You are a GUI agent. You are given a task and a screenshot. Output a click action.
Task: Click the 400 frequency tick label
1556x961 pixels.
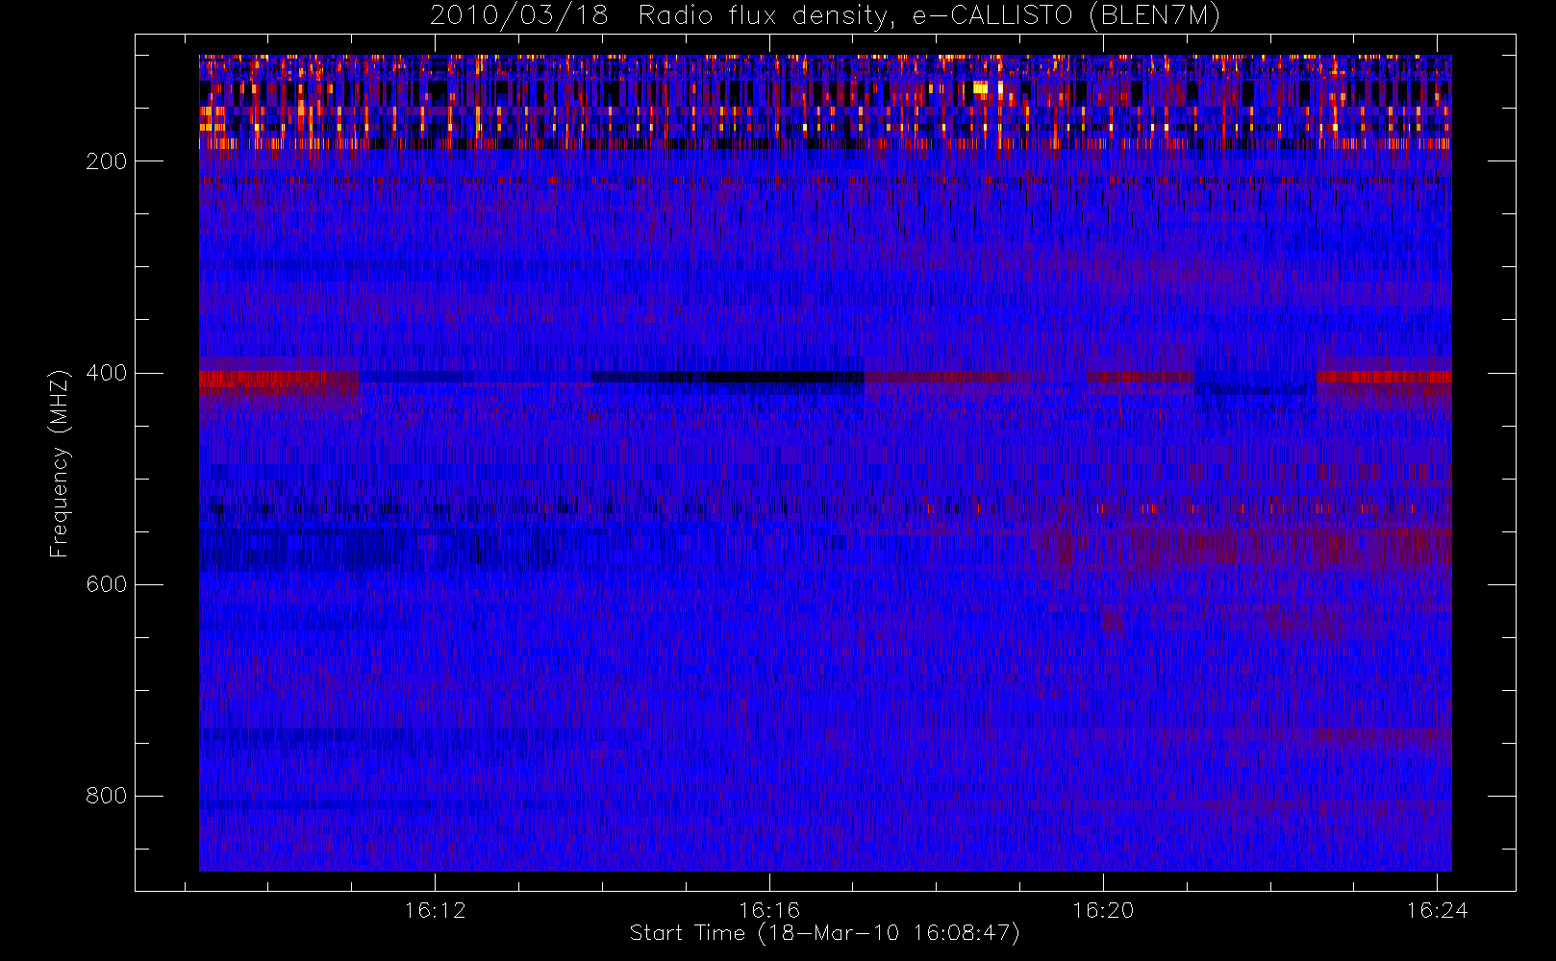point(107,373)
